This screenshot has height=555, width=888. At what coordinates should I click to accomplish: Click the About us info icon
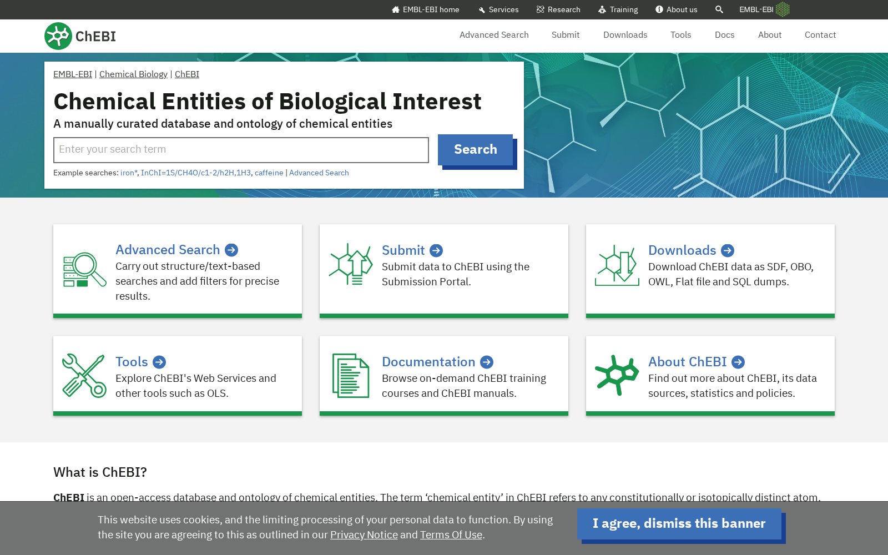[x=659, y=9]
